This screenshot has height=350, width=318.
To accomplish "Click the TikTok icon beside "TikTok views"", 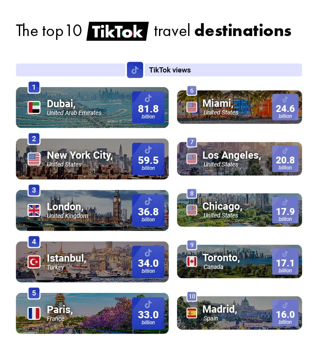I will click(x=135, y=70).
